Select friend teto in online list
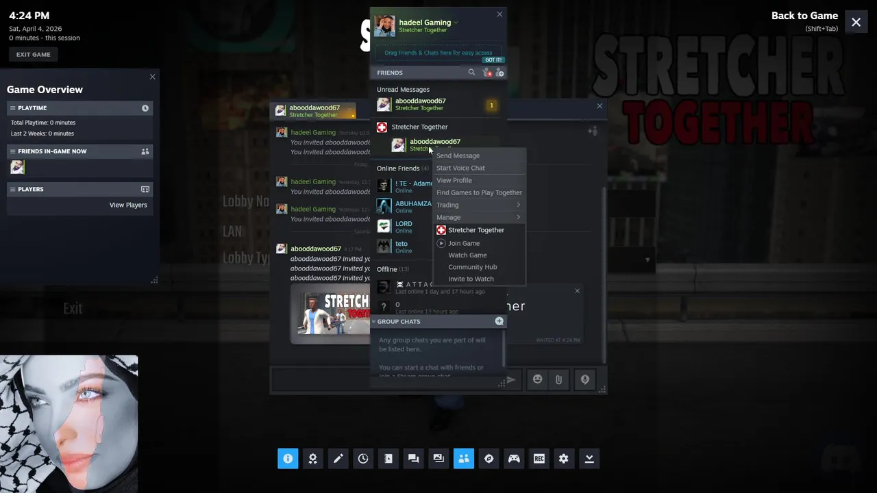Image resolution: width=877 pixels, height=493 pixels. click(404, 246)
